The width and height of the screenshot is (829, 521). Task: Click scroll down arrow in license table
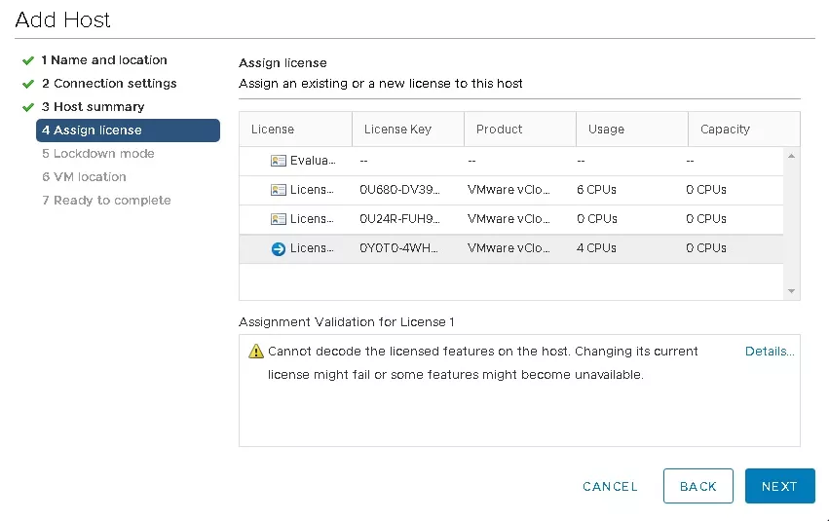coord(791,291)
